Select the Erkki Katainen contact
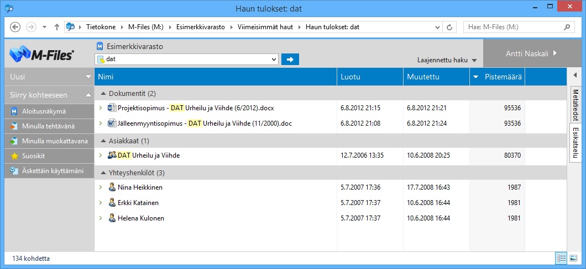The width and height of the screenshot is (586, 269). pyautogui.click(x=138, y=203)
